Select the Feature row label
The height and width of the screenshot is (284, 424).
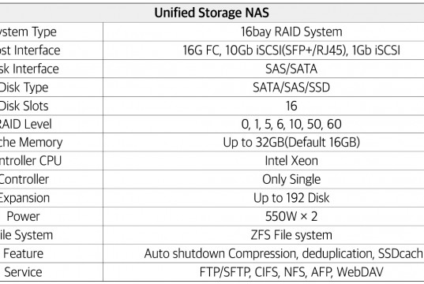click(23, 253)
